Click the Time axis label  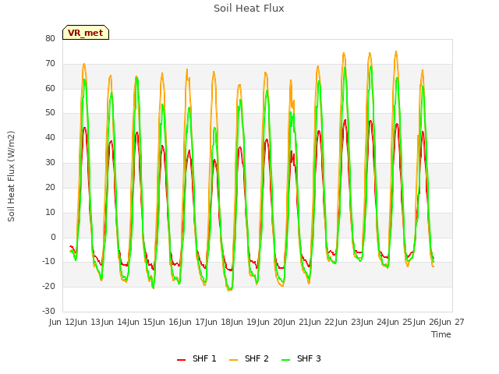coord(441,334)
